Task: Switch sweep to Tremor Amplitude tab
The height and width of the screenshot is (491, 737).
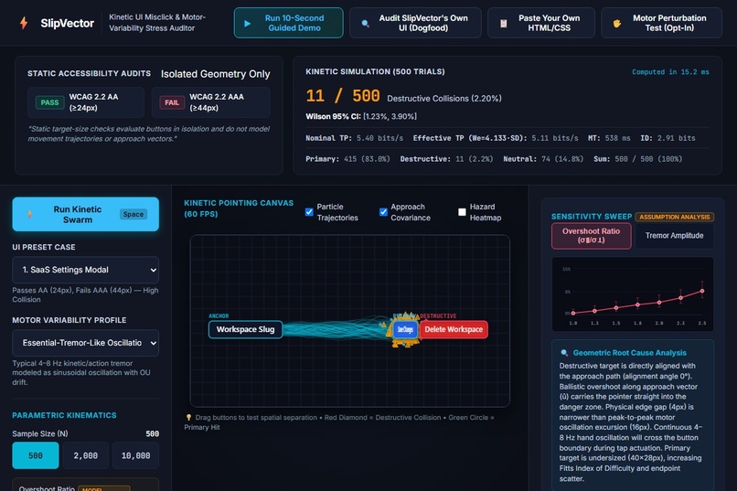Action: point(674,235)
